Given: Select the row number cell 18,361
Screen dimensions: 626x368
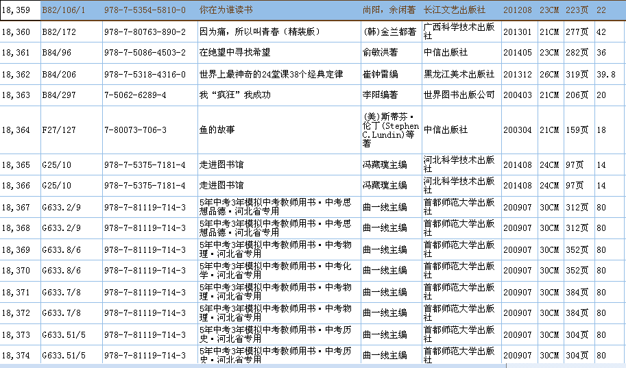Looking at the screenshot, I should coord(21,53).
